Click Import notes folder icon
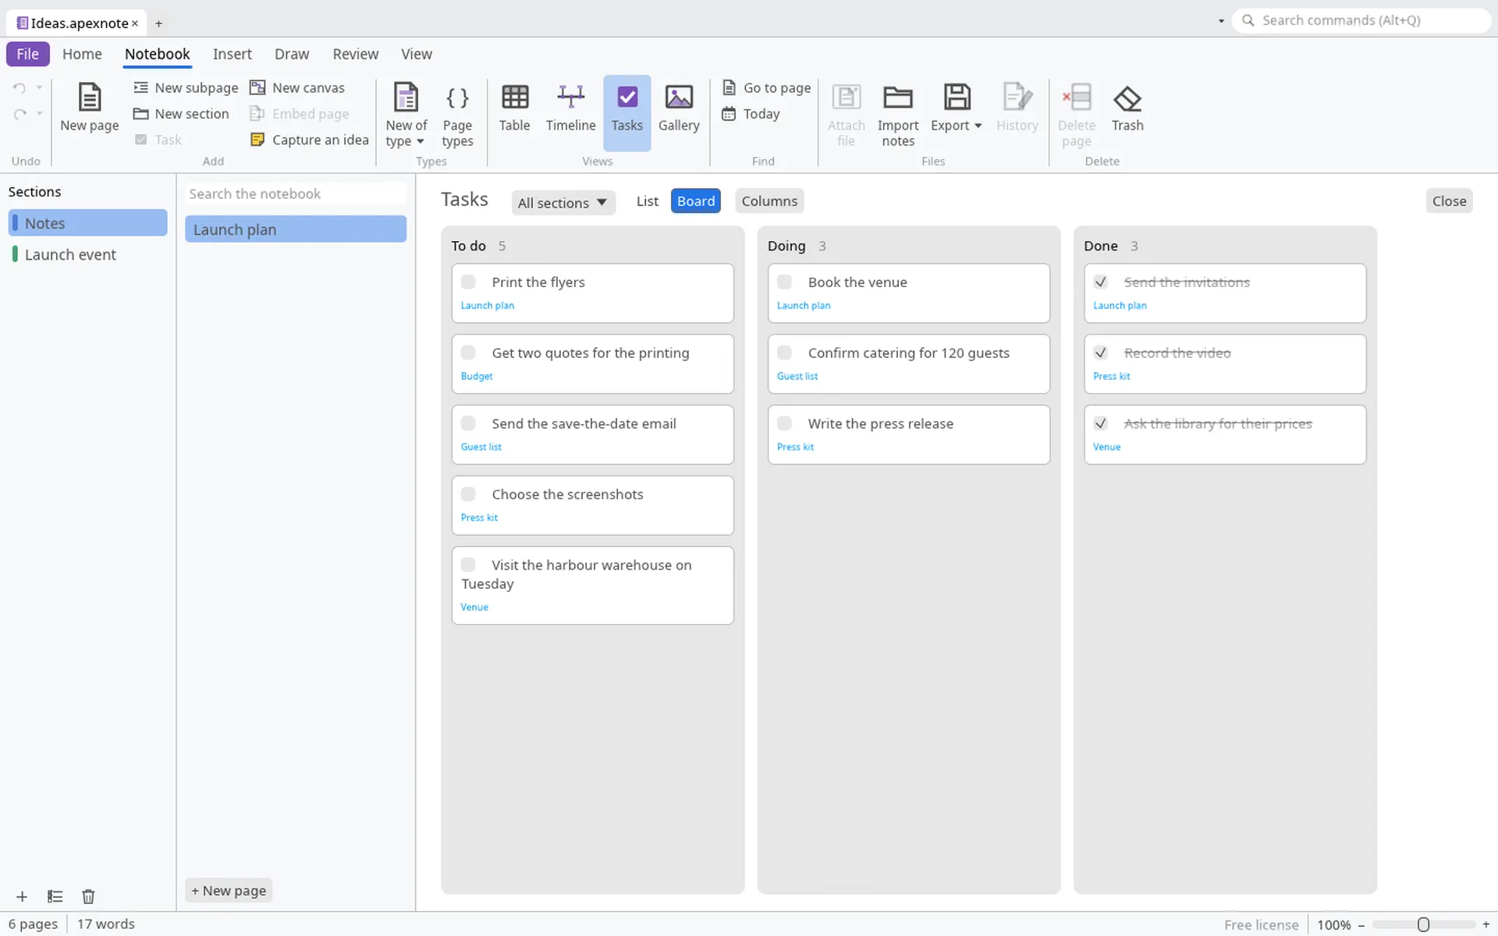Image resolution: width=1498 pixels, height=936 pixels. [898, 97]
